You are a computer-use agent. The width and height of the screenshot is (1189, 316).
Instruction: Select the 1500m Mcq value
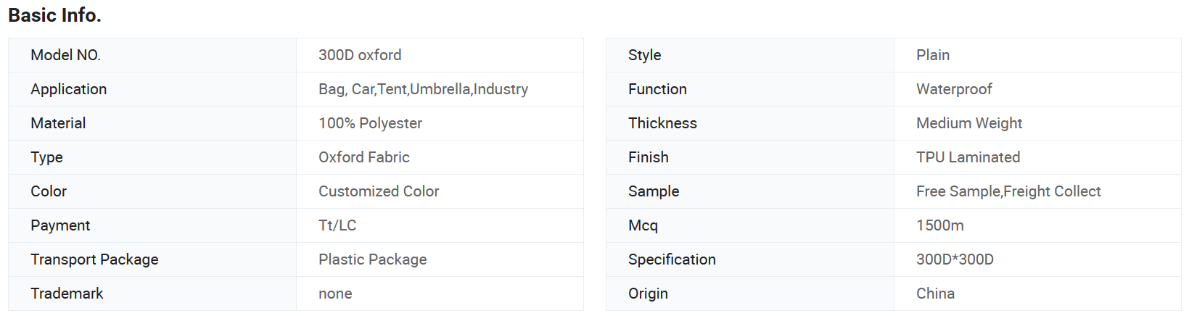(940, 225)
